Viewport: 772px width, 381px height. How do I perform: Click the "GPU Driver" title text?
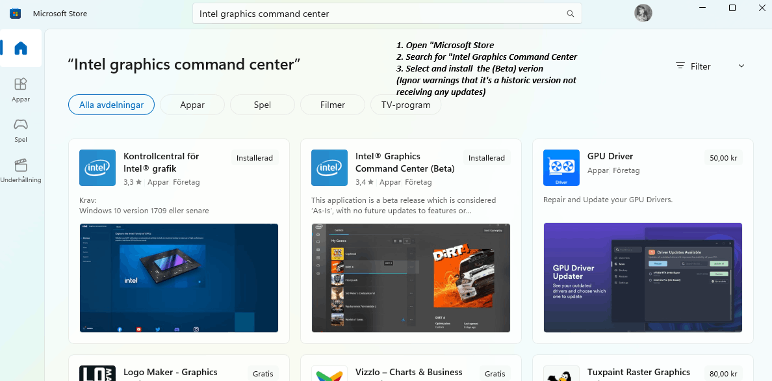coord(610,156)
